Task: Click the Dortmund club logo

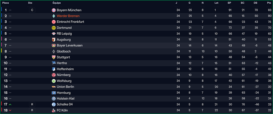Action: (x=53, y=28)
